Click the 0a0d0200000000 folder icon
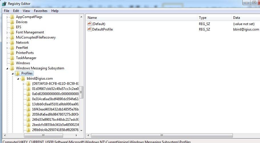 click(29, 94)
